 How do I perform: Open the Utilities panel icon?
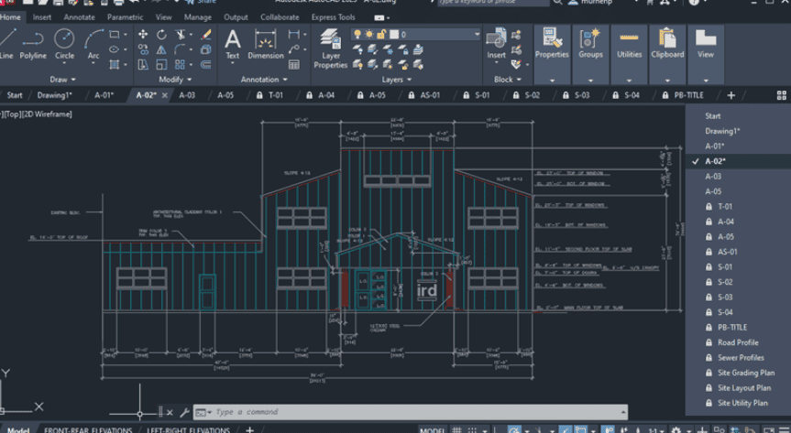click(629, 42)
